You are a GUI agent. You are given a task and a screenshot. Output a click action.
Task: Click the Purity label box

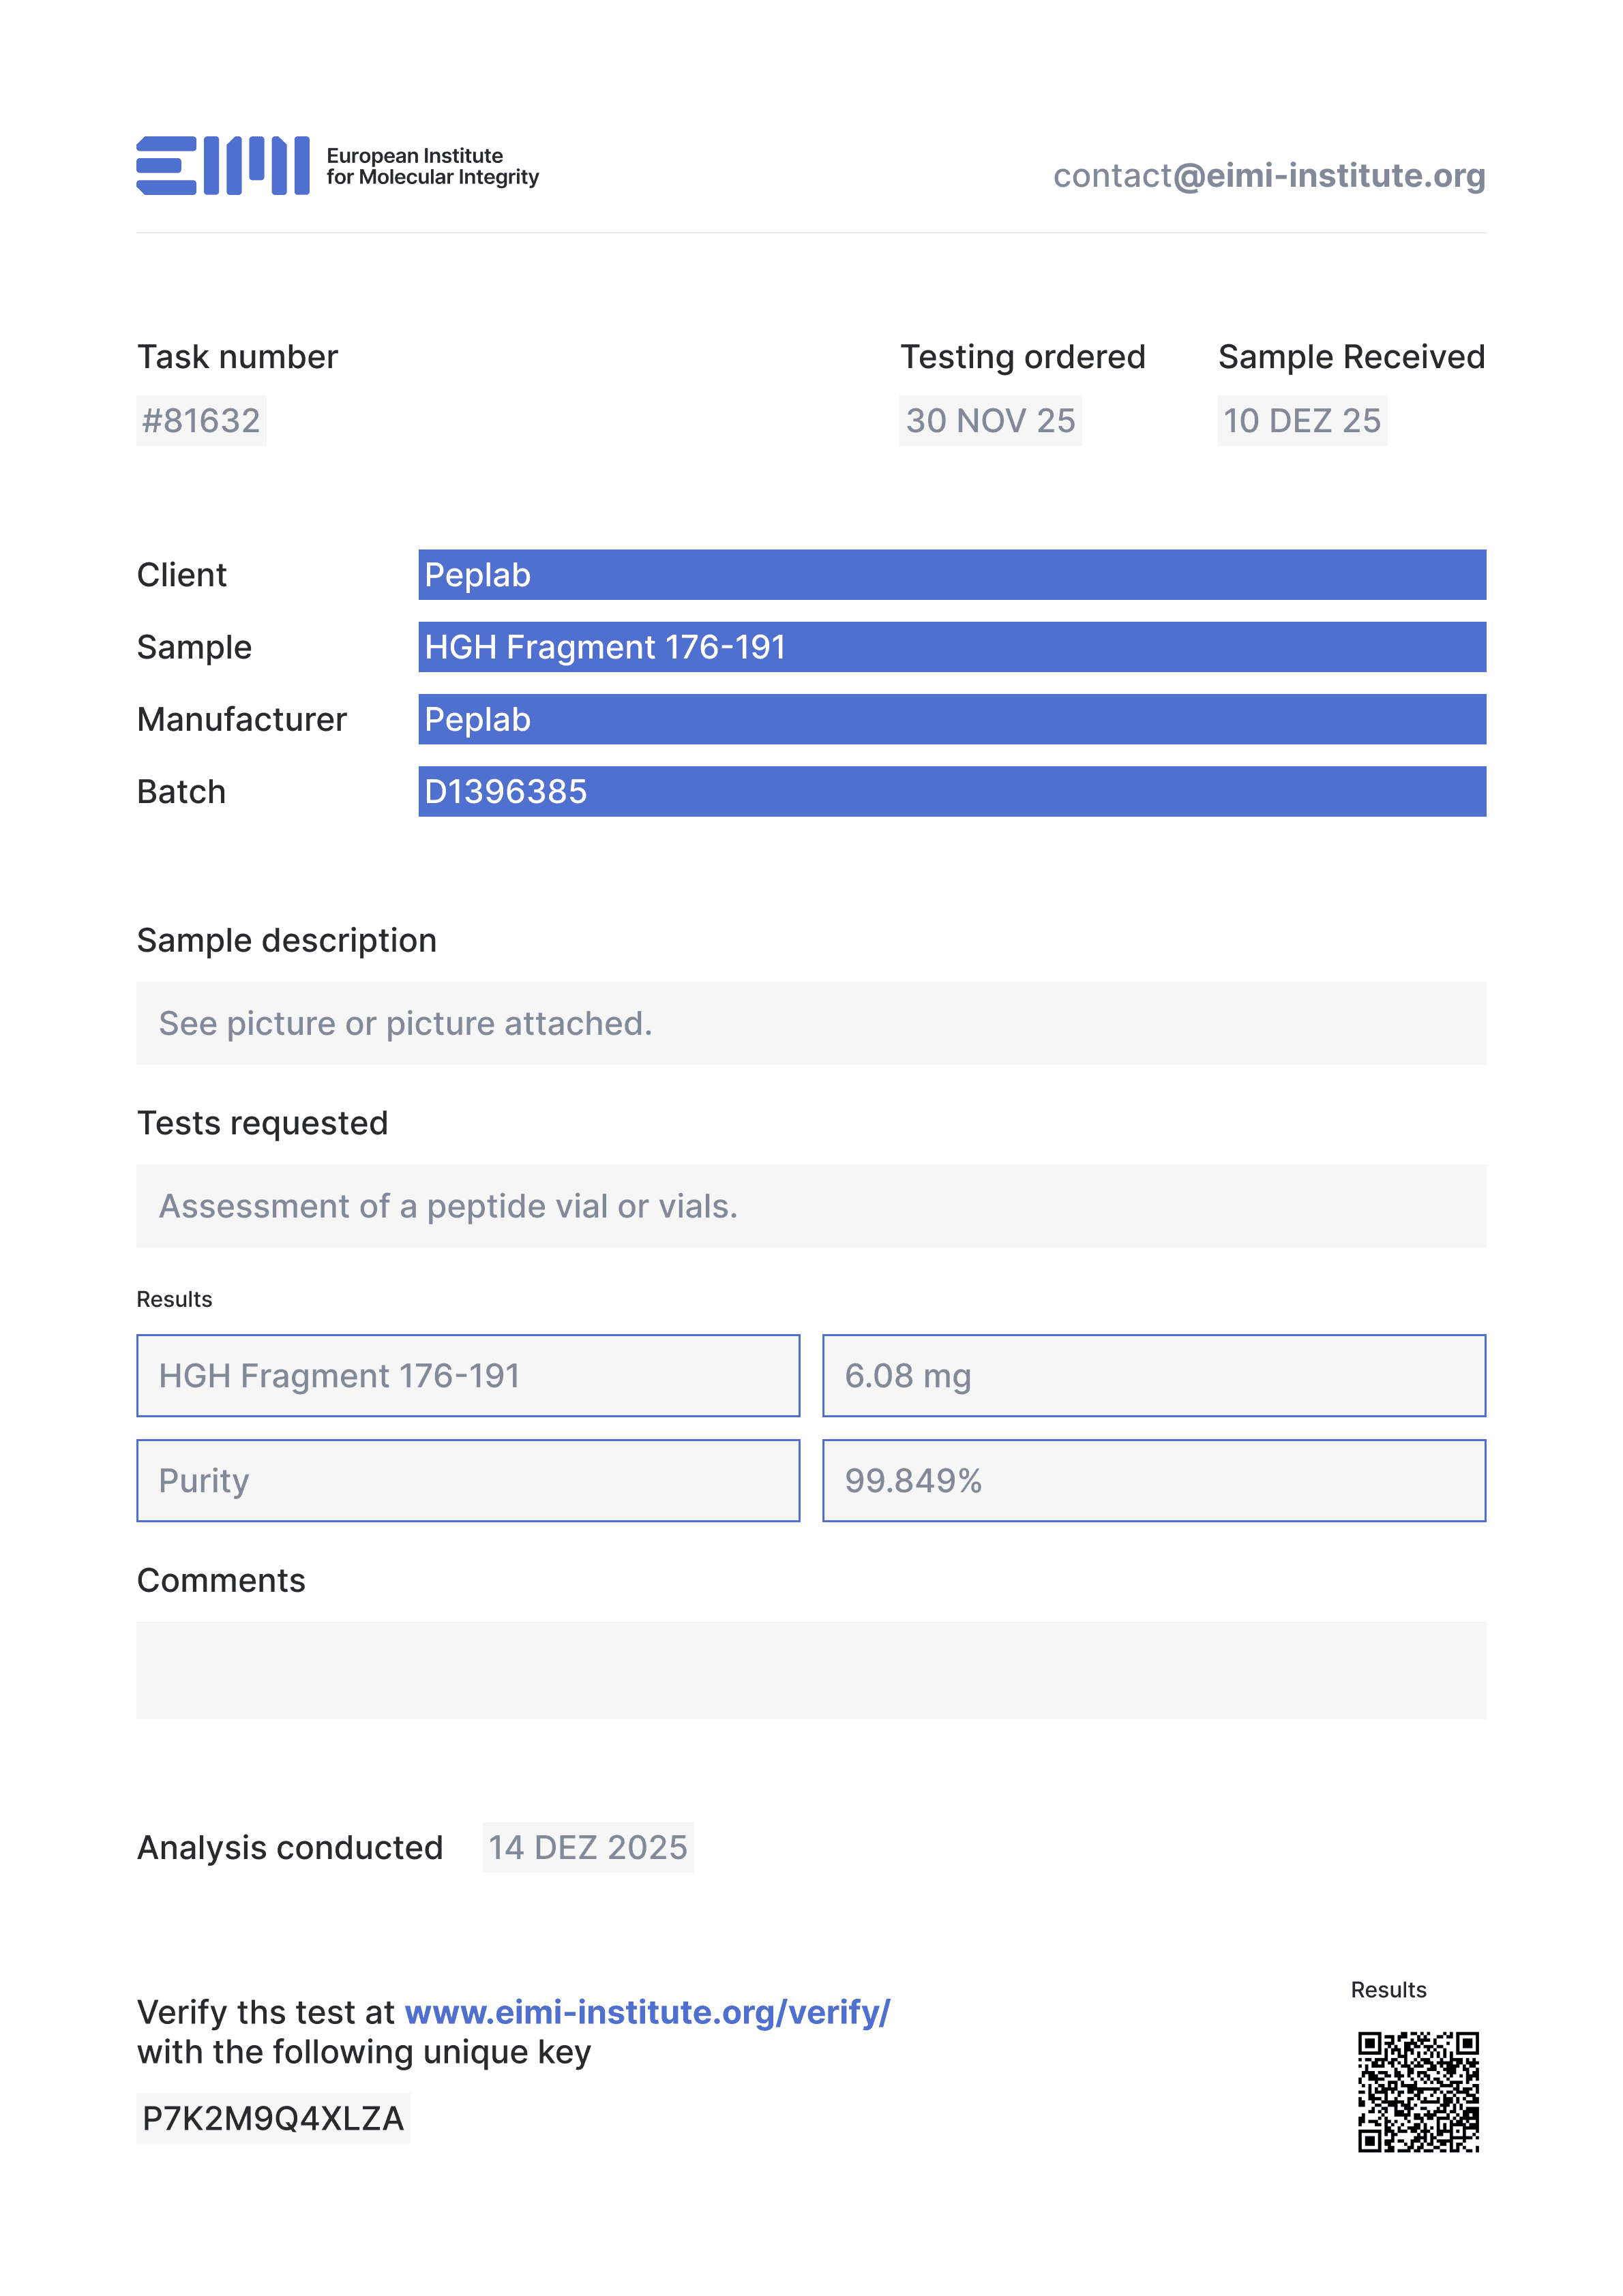pos(467,1481)
